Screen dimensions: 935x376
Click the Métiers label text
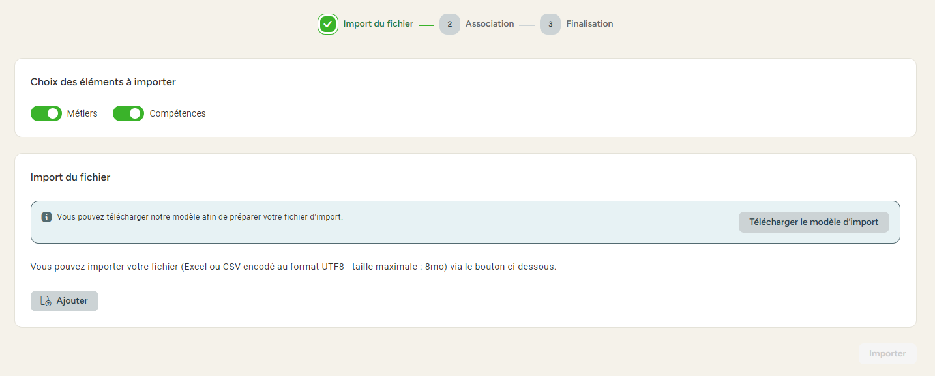coord(82,113)
